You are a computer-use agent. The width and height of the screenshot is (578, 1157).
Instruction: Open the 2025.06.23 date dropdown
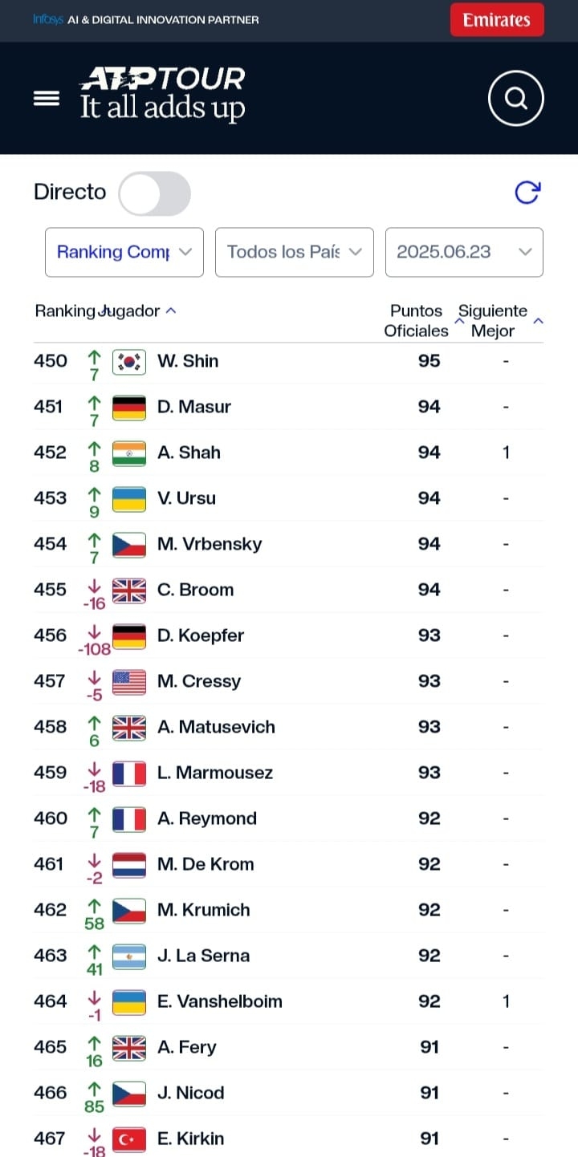(x=464, y=252)
